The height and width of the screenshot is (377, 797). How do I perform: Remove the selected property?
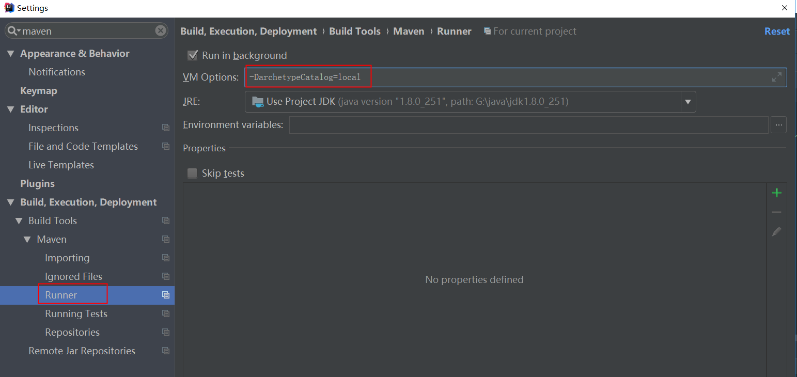[x=776, y=212]
